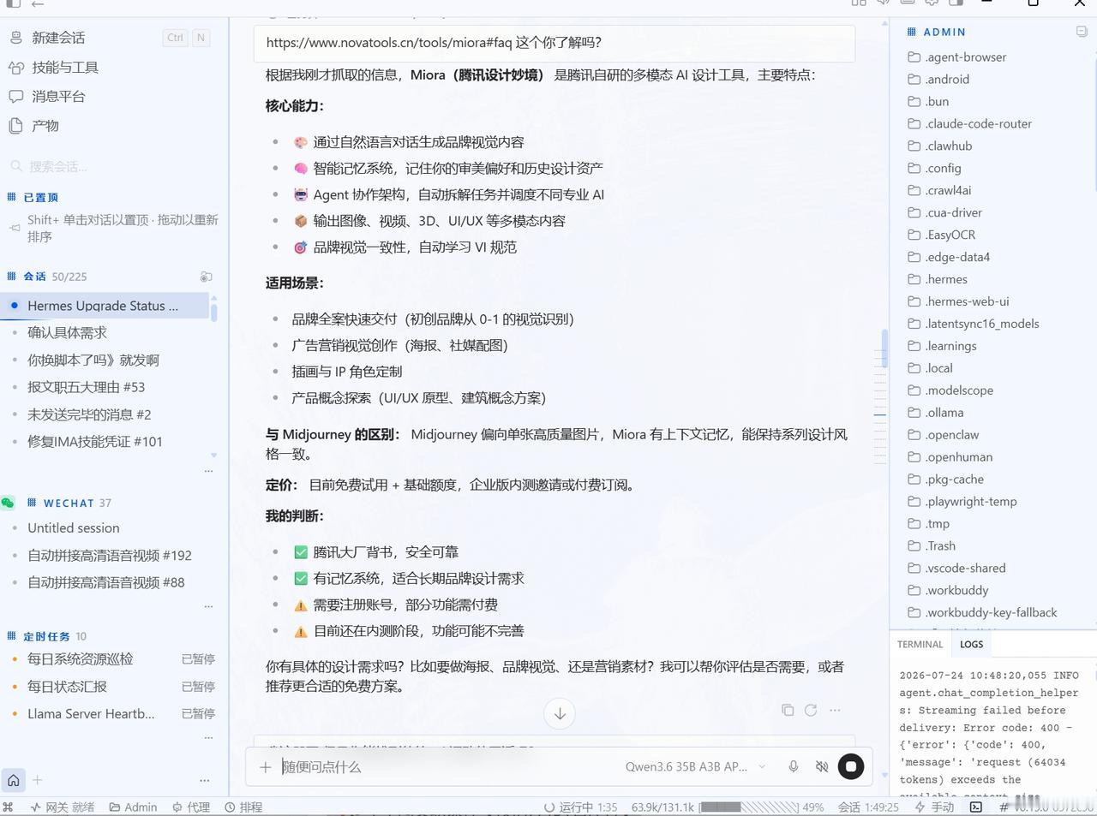The image size is (1097, 816).
Task: Toggle 手动 mode in status bar
Action: 934,807
